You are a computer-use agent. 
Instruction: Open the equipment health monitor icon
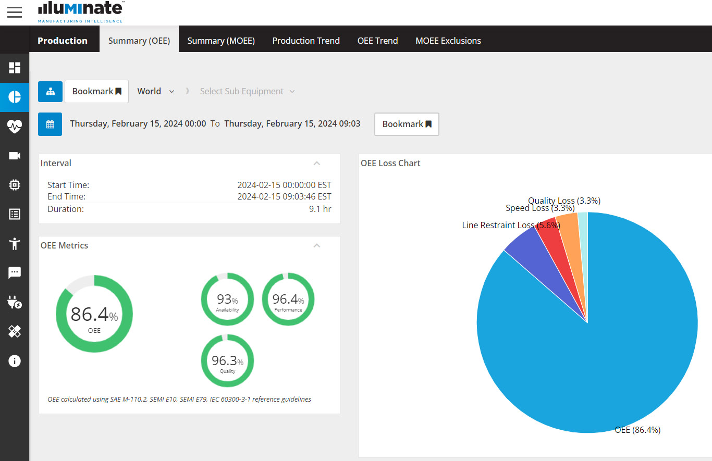coord(15,126)
